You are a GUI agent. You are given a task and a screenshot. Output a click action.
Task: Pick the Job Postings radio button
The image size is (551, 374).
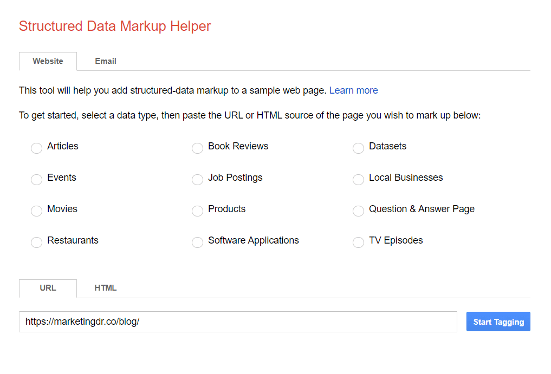pos(197,179)
